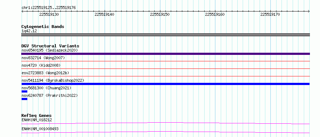Image resolution: width=320 pixels, height=137 pixels.
Task: Select variant label nsv6540195 (Sedlazeck2020)
Action: (50, 50)
